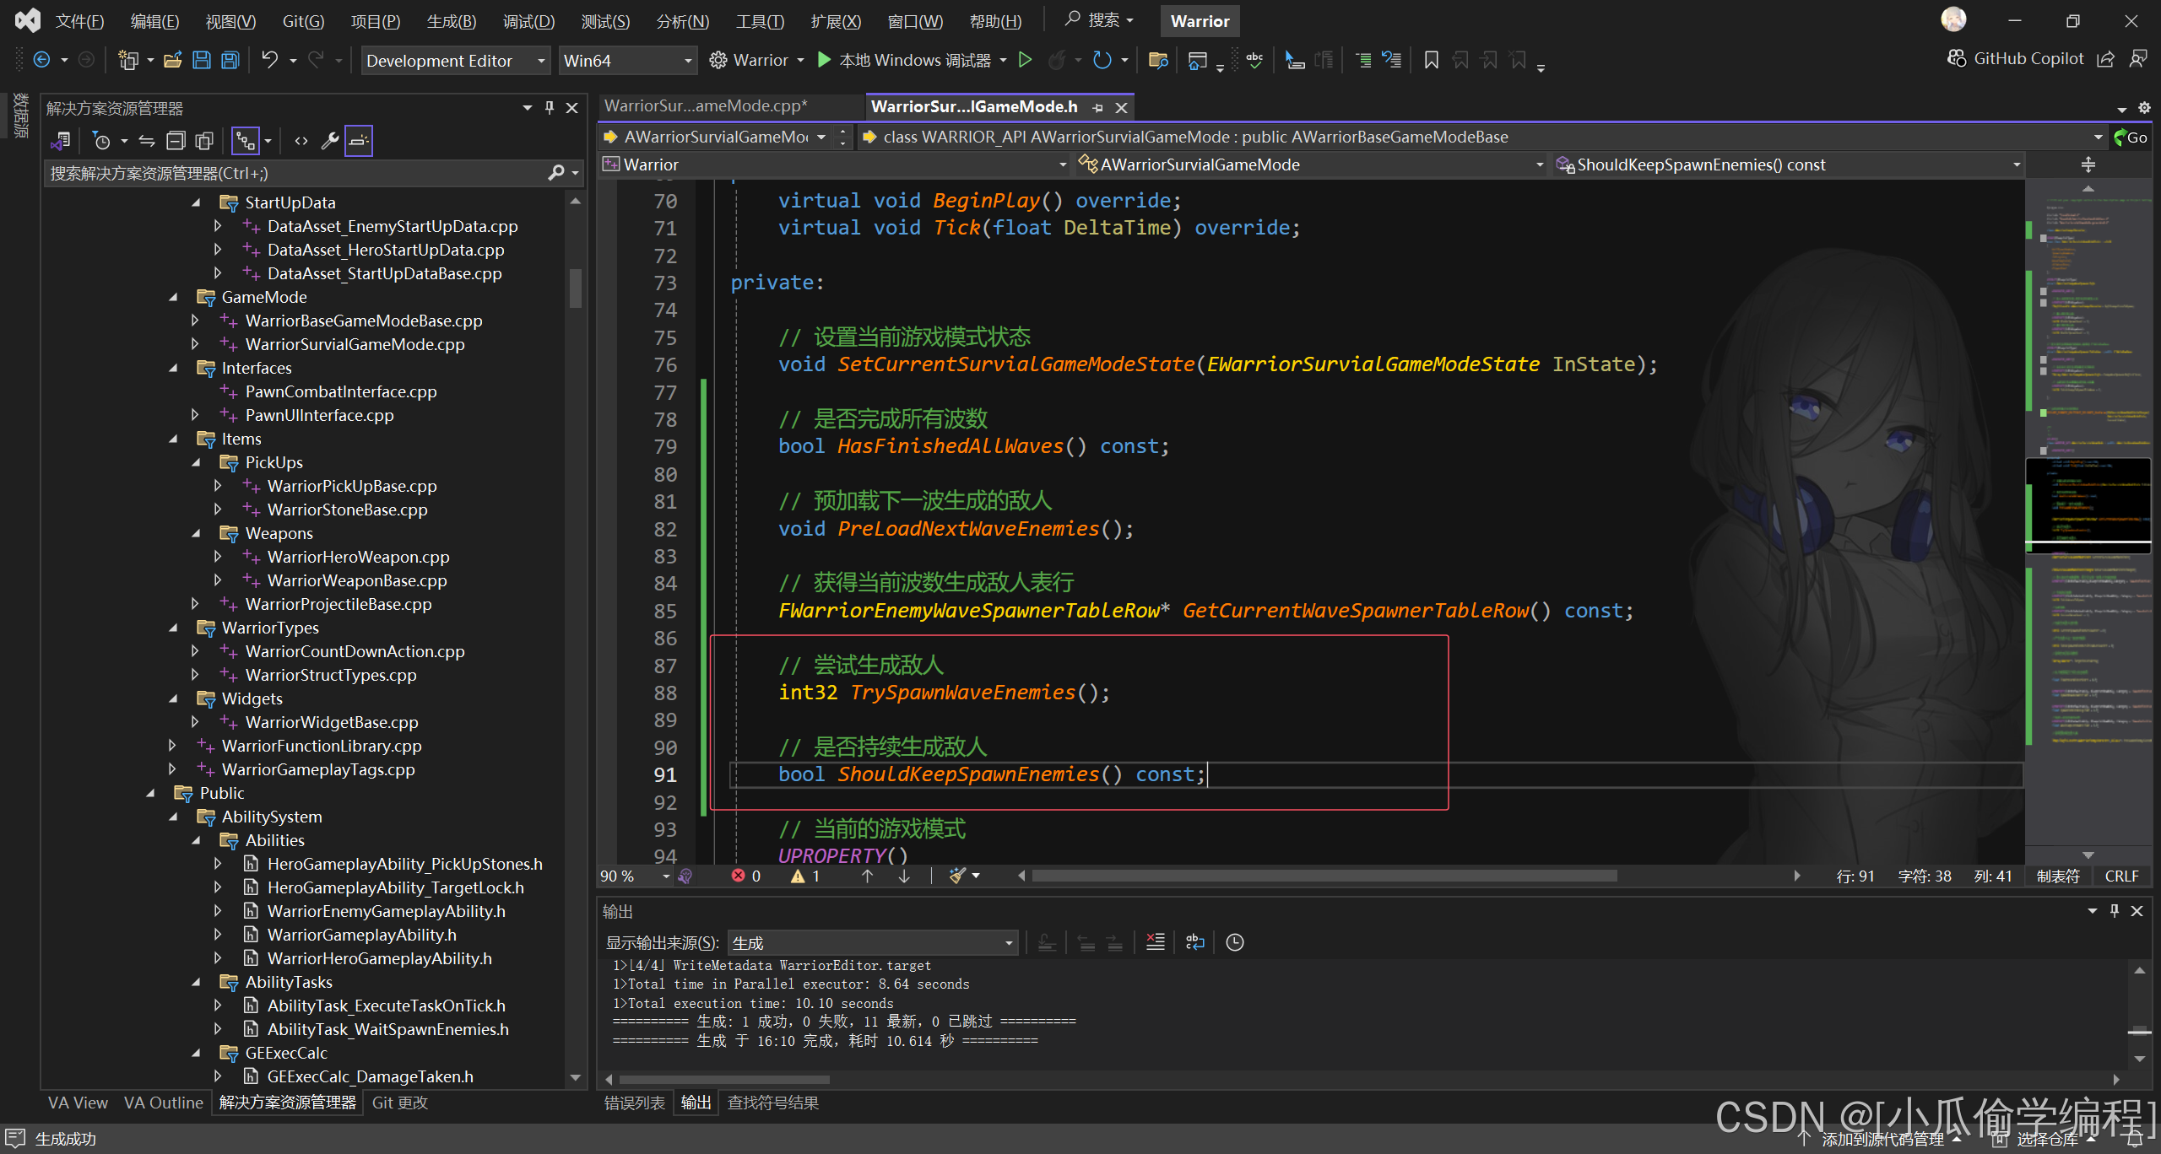Image resolution: width=2161 pixels, height=1154 pixels.
Task: Clear all output pane text icon
Action: coord(1155,942)
